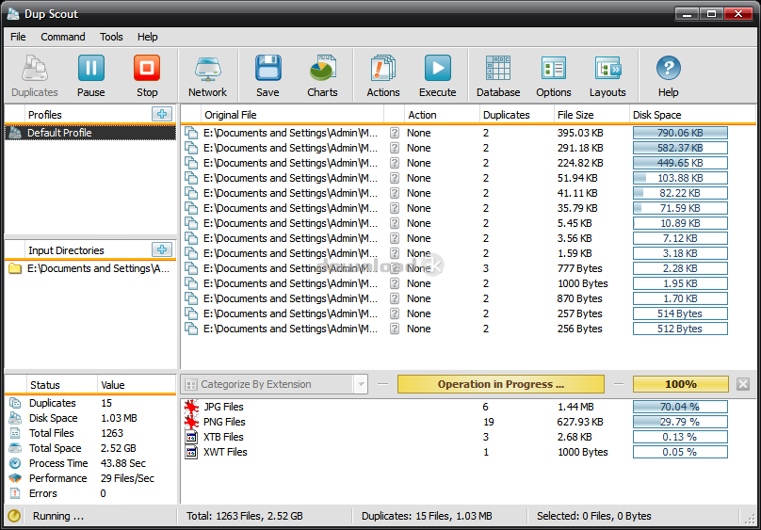Select the PNG Files category row
This screenshot has width=761, height=530.
[456, 422]
